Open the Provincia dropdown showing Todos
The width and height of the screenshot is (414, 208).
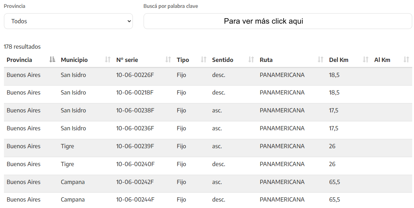pos(68,21)
